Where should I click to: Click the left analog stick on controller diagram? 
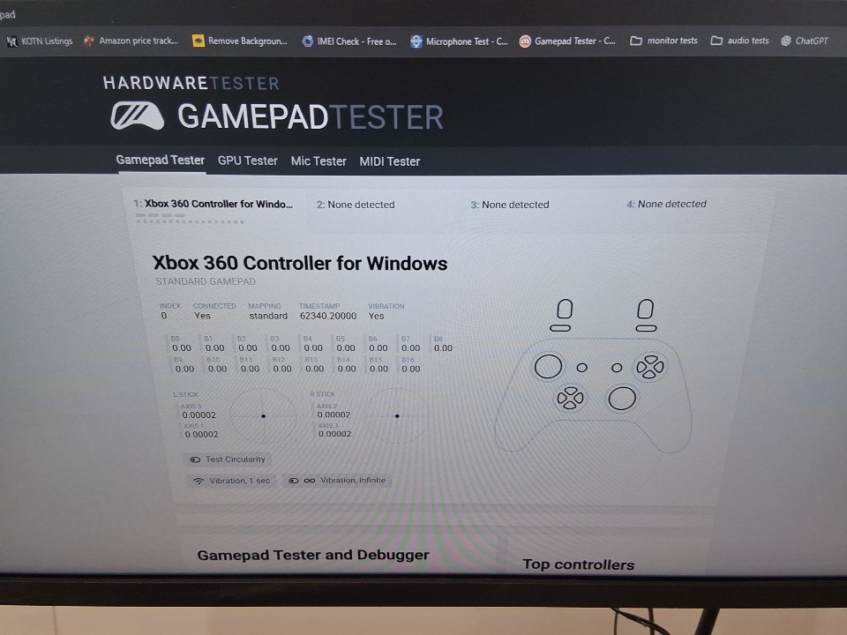pos(548,366)
